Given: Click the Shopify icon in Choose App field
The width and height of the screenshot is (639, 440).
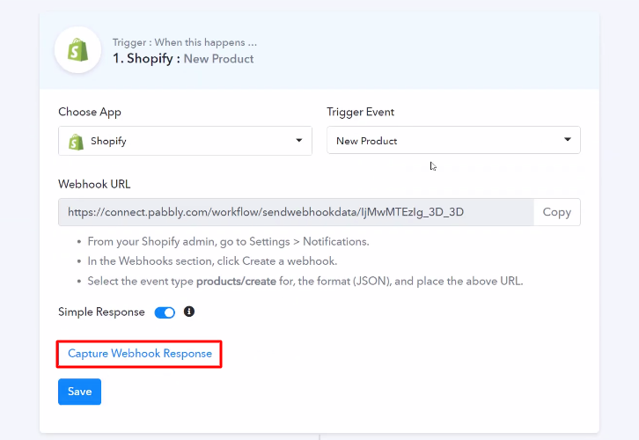Looking at the screenshot, I should (x=76, y=142).
